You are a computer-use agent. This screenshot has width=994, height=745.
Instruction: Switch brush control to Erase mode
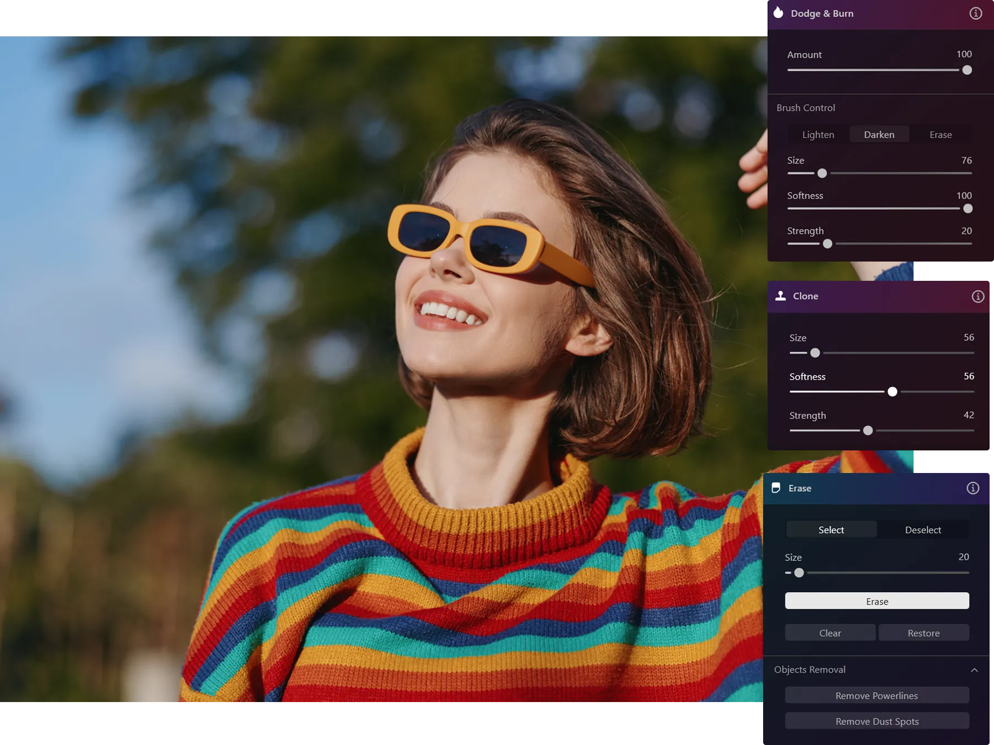941,134
